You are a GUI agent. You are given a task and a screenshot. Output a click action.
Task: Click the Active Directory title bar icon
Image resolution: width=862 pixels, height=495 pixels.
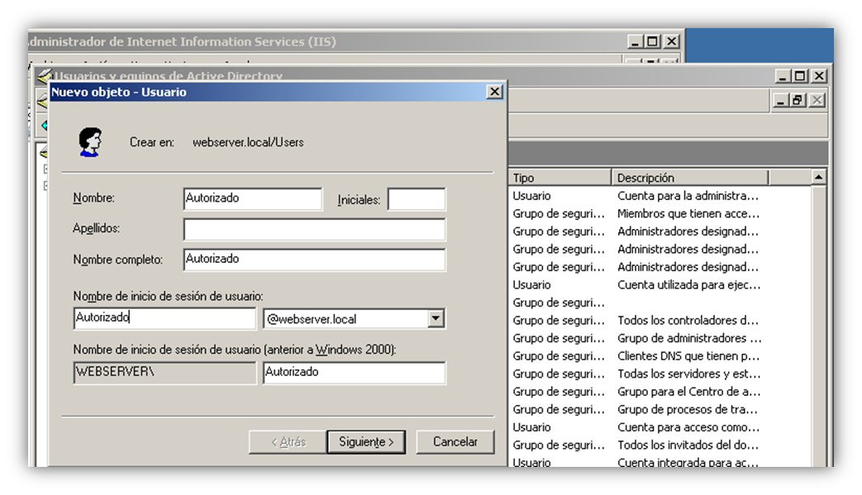44,77
